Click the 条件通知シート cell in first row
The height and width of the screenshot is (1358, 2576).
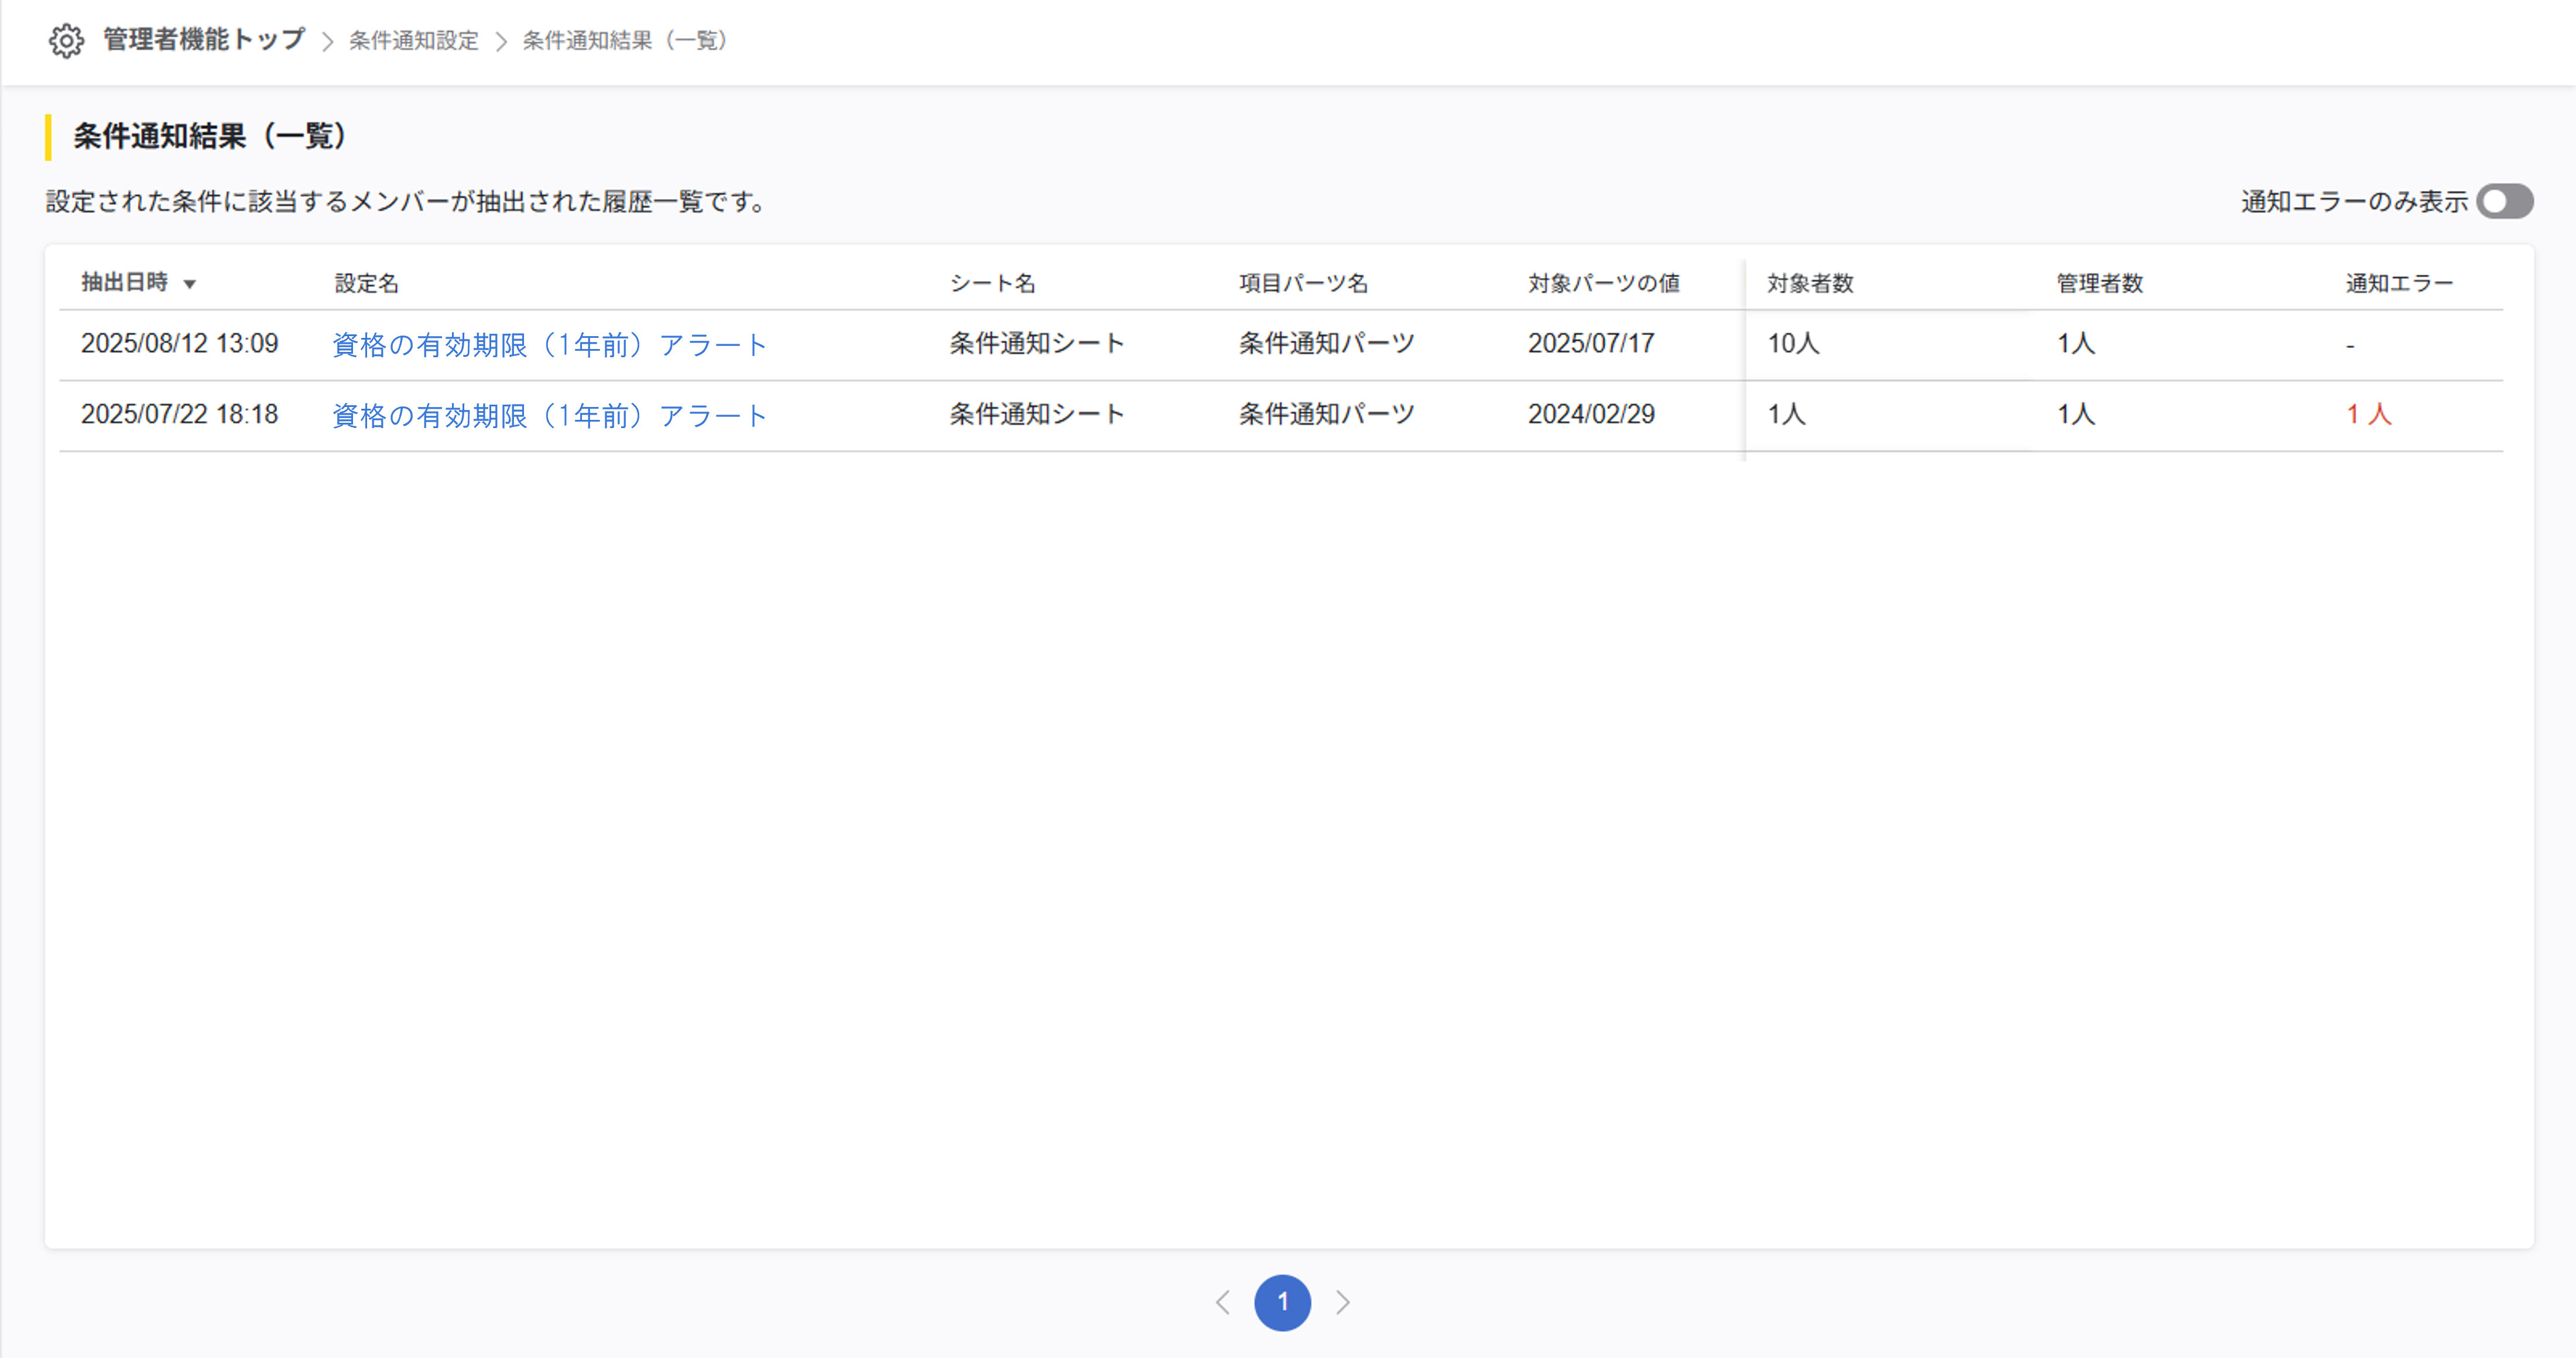tap(1036, 344)
